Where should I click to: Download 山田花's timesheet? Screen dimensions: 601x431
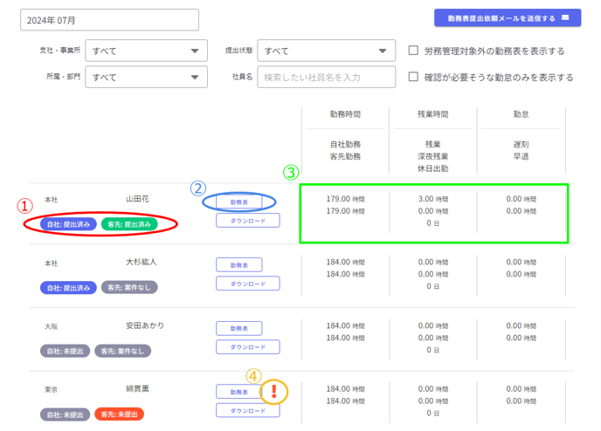[x=247, y=221]
